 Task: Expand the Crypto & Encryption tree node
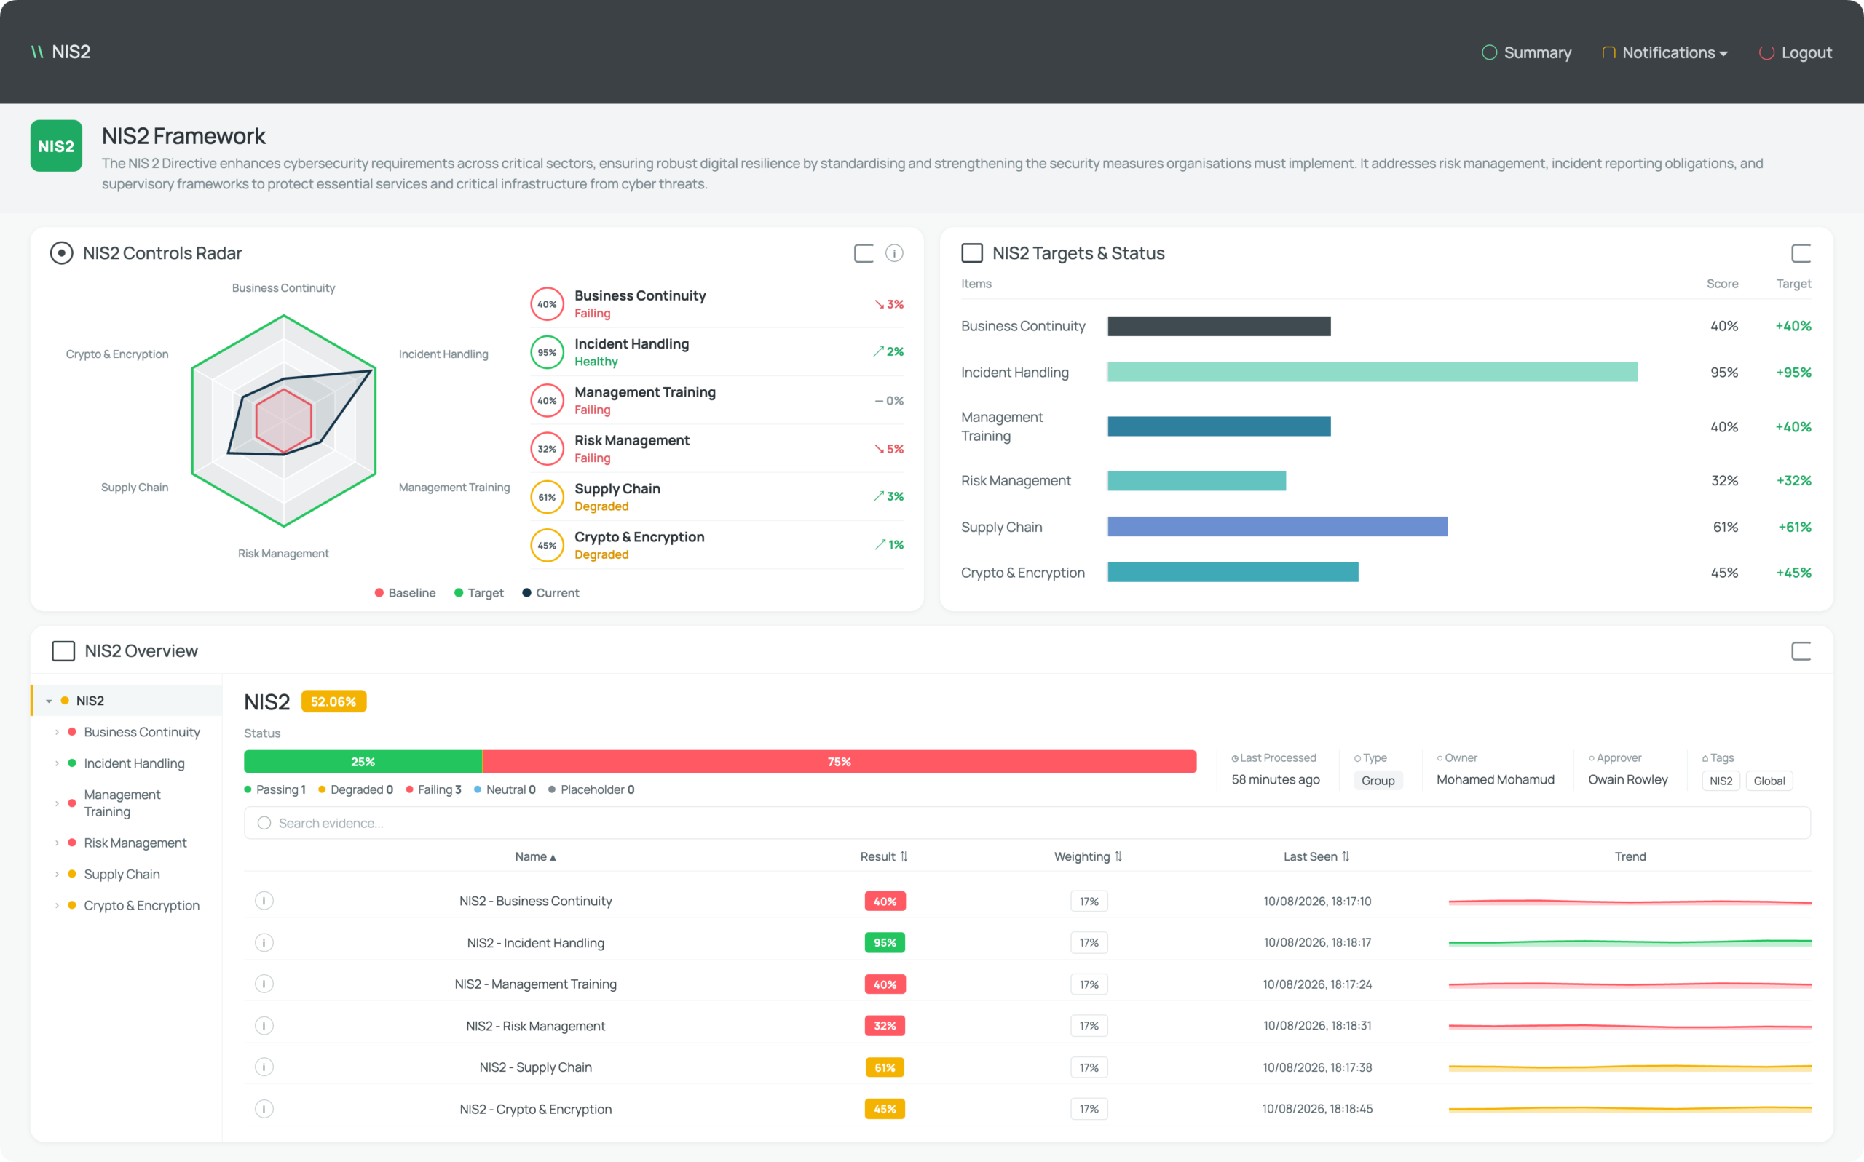pos(57,905)
